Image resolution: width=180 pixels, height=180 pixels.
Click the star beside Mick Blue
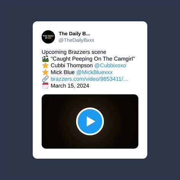click(x=45, y=72)
